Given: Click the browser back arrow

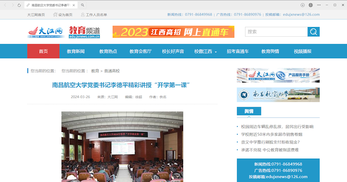Looking at the screenshot, I should point(5,5).
